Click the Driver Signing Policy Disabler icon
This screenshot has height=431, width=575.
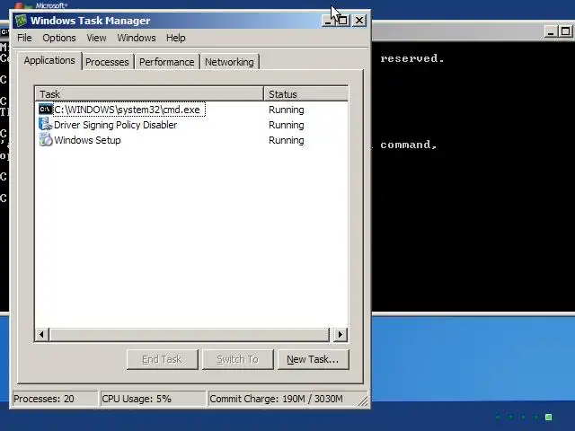pos(46,125)
